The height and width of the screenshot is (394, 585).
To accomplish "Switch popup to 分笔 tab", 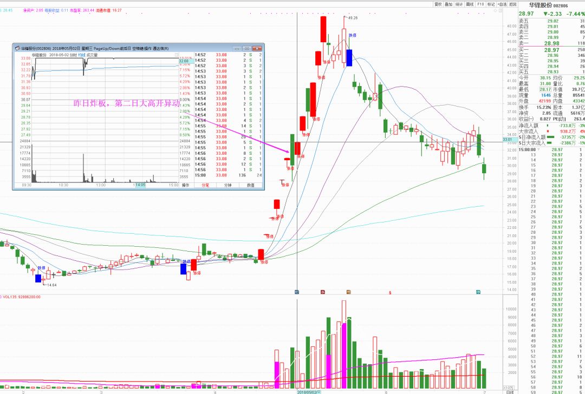I will click(205, 185).
